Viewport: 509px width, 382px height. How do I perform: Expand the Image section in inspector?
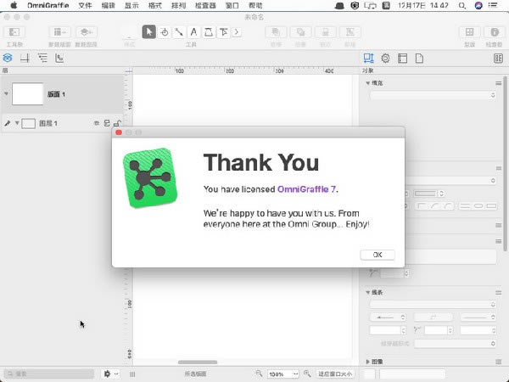(x=368, y=362)
